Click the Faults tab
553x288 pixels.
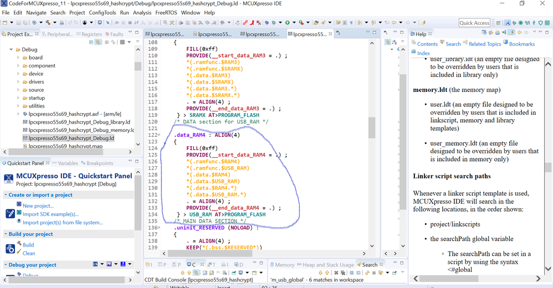point(114,34)
